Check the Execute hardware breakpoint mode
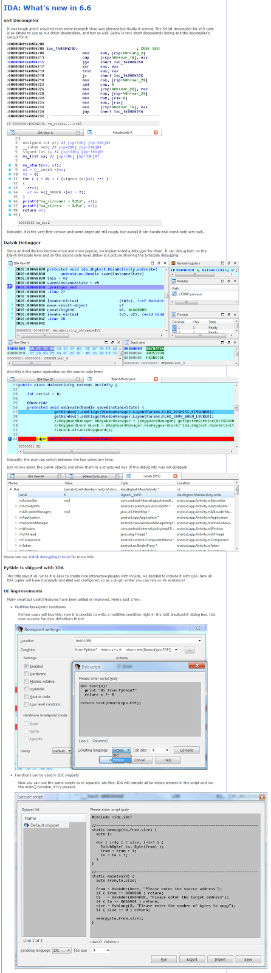The image size is (271, 973). click(27, 739)
